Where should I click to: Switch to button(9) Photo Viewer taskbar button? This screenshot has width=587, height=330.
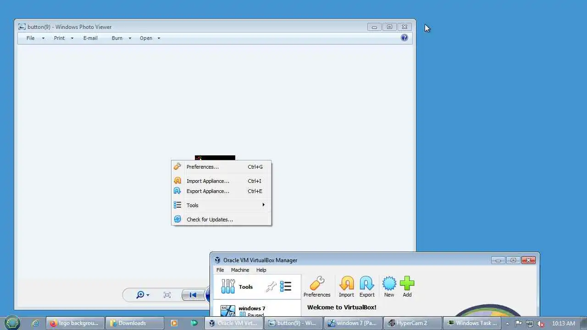pos(293,323)
